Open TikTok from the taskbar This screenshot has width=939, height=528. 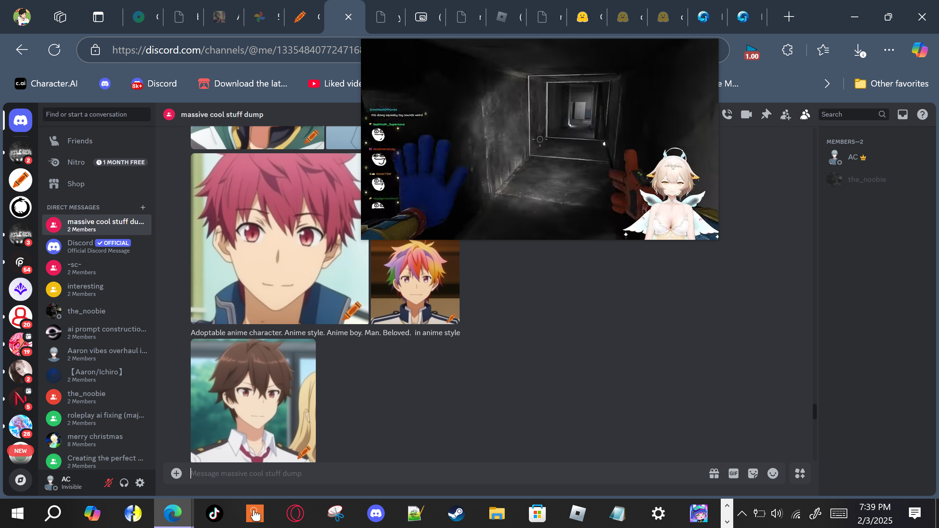coord(215,513)
